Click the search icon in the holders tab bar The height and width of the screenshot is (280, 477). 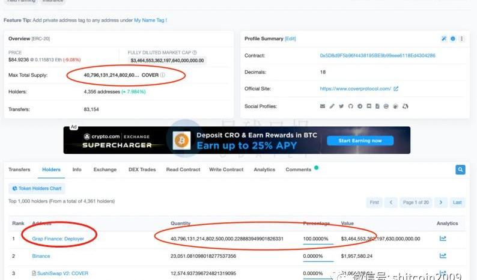(460, 170)
